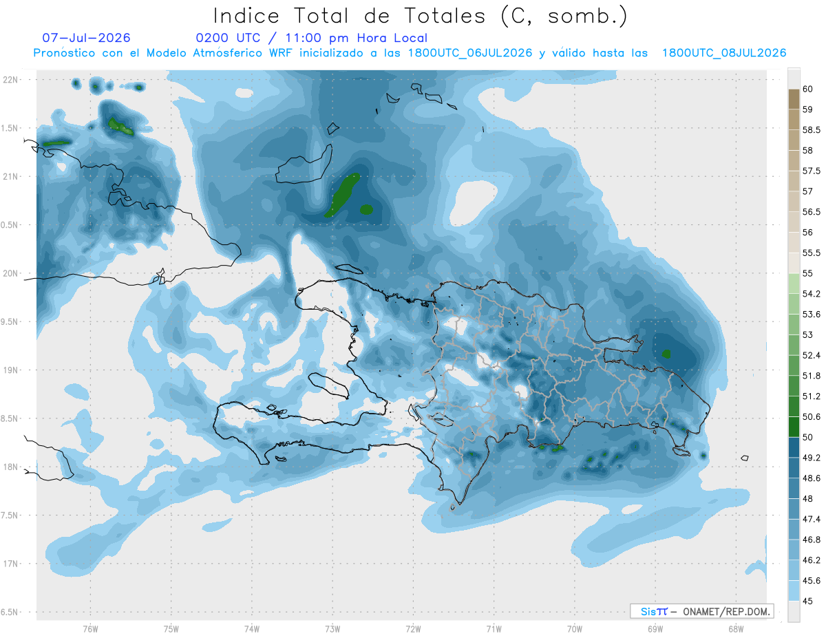This screenshot has width=826, height=638.
Task: Pick the dark green swatch between 50 and 50.6
Action: [794, 427]
